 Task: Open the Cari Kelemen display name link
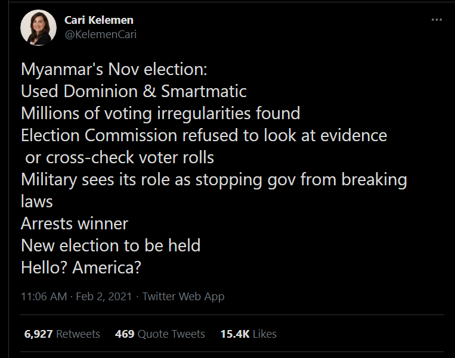(99, 20)
